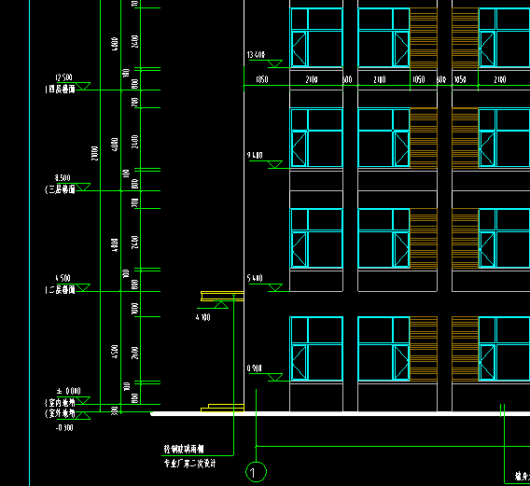The width and height of the screenshot is (530, 486).
Task: Select the -0.300 elevation value
Action: pyautogui.click(x=64, y=428)
